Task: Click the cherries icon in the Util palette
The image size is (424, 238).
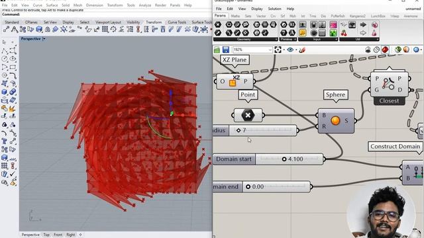Action: pyautogui.click(x=344, y=33)
